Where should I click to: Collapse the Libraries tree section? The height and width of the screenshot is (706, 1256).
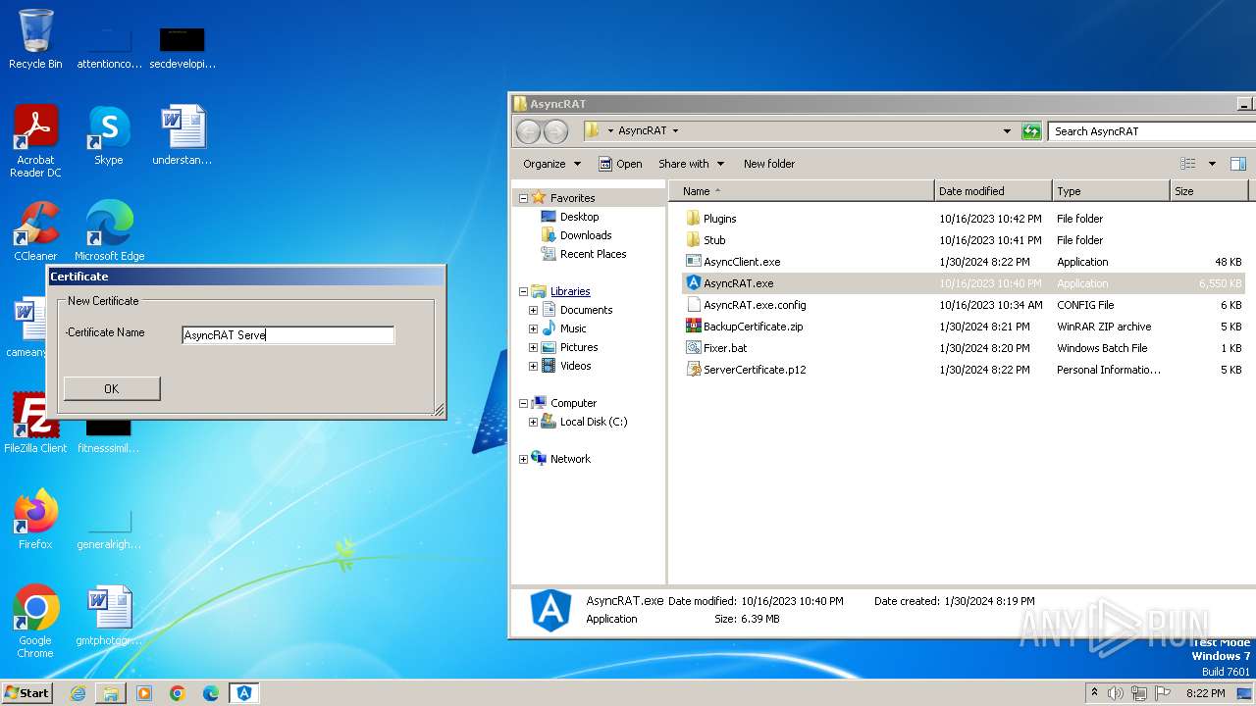pos(523,291)
